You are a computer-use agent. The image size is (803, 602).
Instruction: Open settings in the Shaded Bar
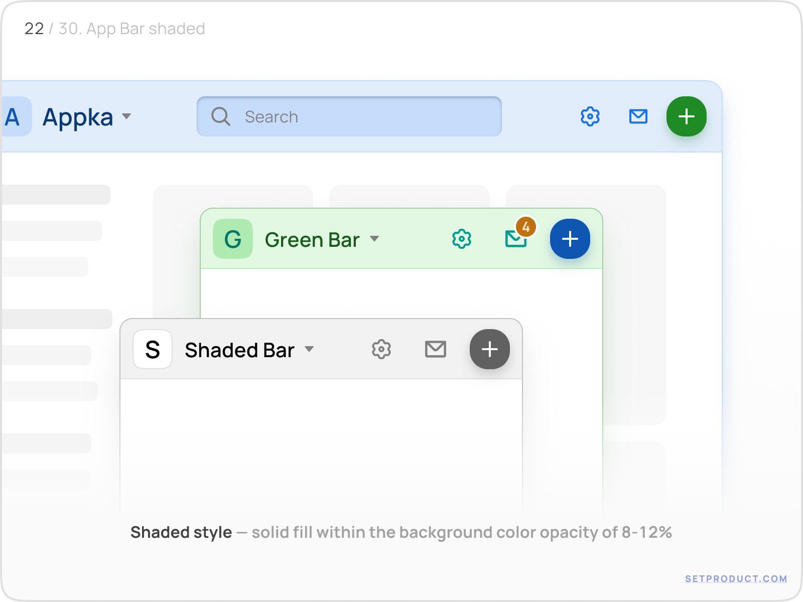[x=381, y=349]
